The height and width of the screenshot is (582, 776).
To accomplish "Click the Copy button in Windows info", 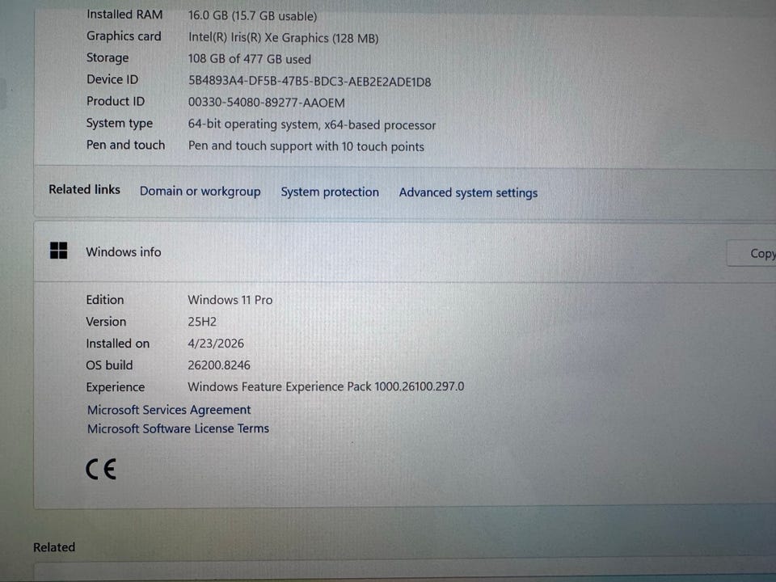I will 751,253.
